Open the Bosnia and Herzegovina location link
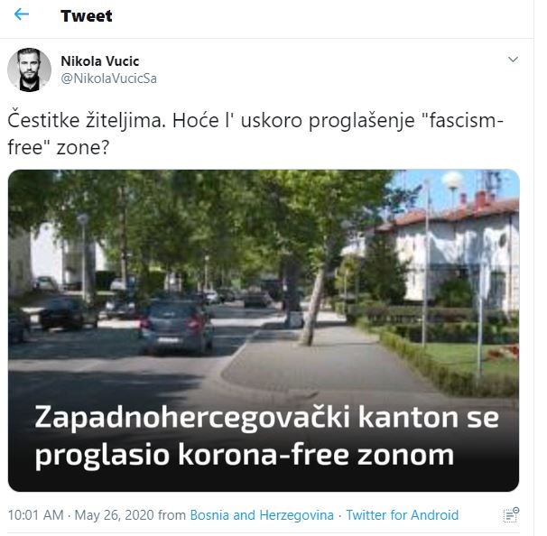This screenshot has width=547, height=536. pos(262,515)
